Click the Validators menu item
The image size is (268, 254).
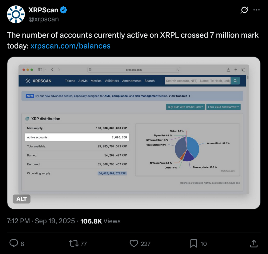[x=112, y=81]
